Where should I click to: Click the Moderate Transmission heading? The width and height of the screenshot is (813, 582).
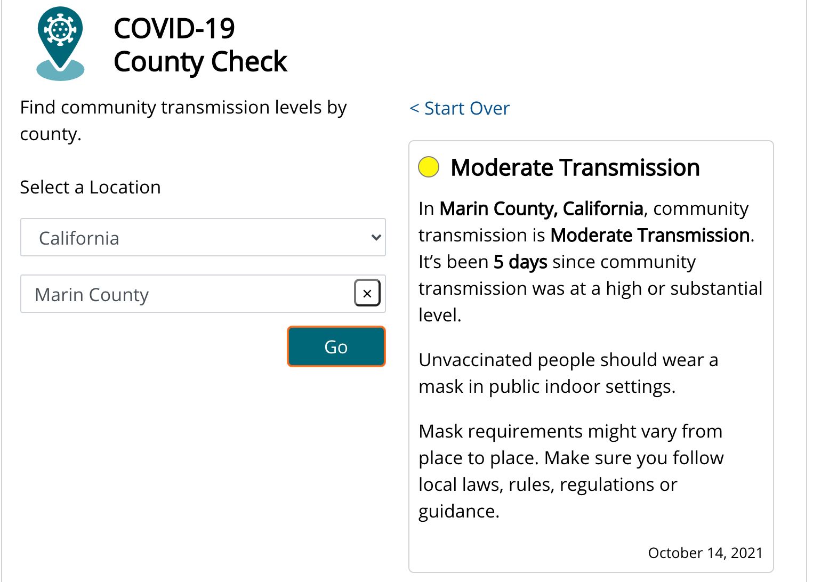tap(575, 167)
